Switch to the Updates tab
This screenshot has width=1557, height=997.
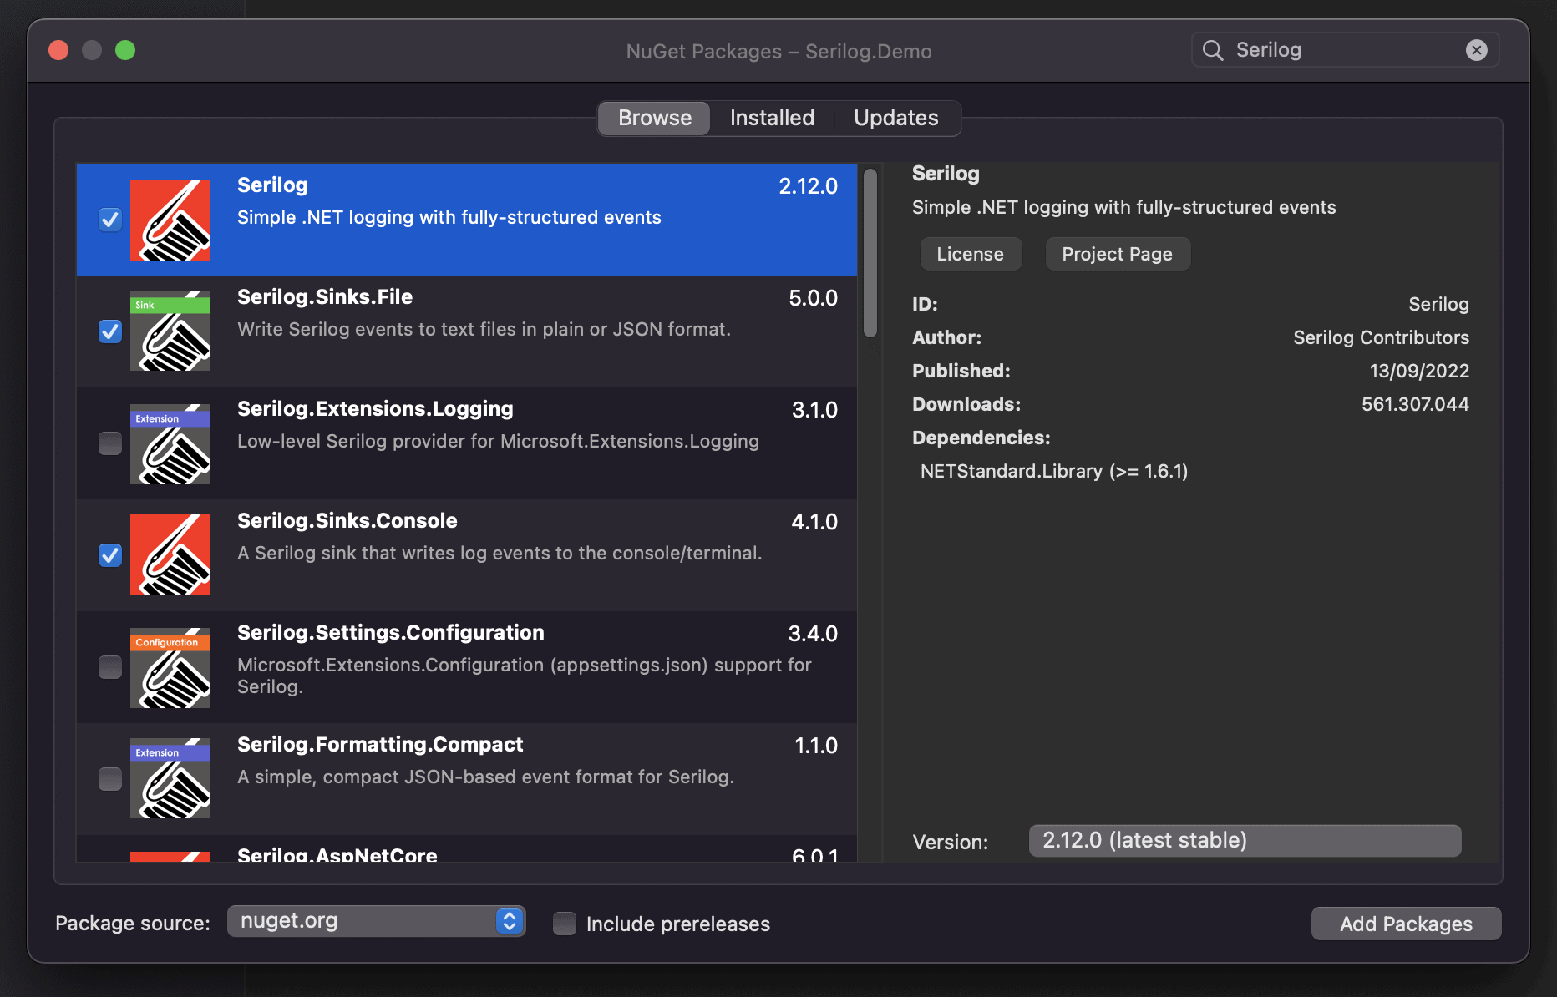pos(895,118)
